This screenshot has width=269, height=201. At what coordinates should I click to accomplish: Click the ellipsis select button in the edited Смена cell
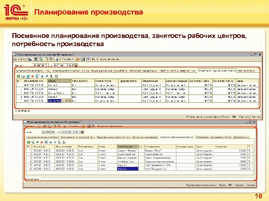click(63, 101)
